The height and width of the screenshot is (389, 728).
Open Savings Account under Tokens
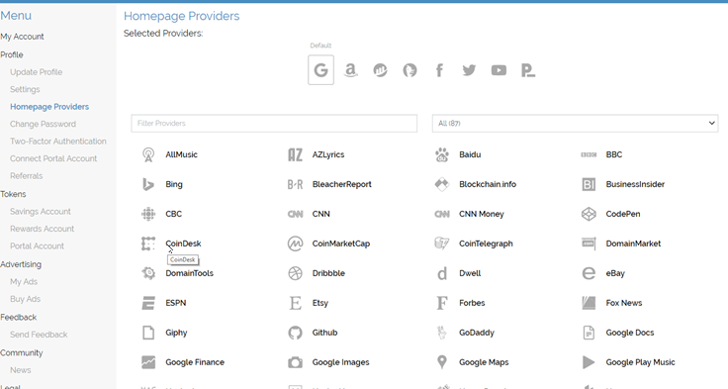click(x=41, y=212)
